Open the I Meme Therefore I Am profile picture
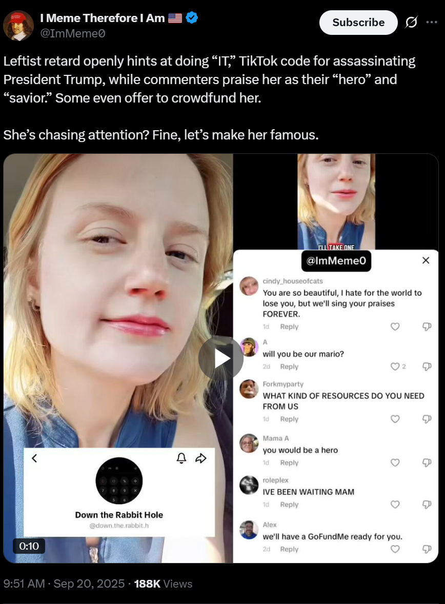Viewport: 445px width, 604px height. 18,26
